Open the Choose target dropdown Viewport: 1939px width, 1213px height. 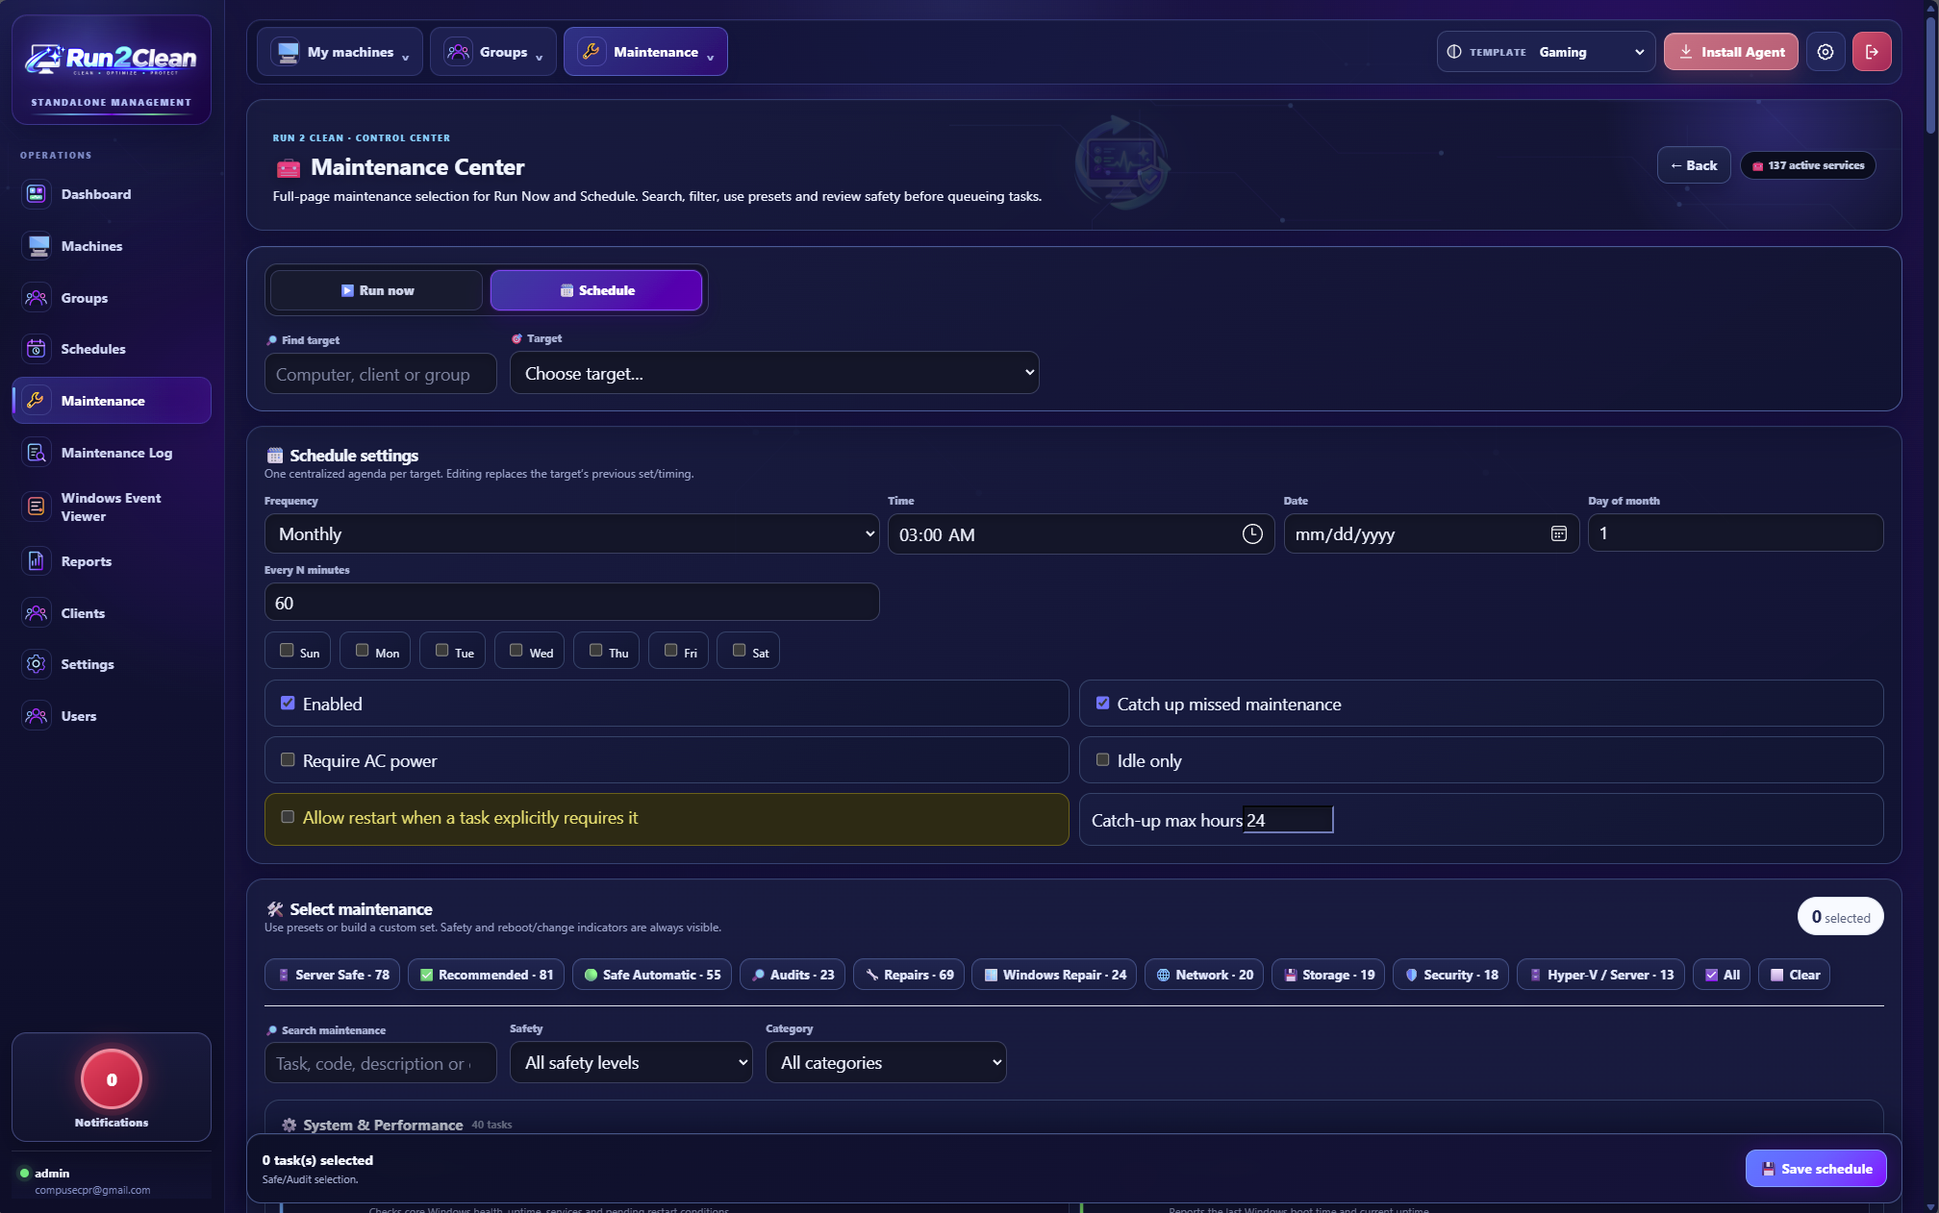774,373
